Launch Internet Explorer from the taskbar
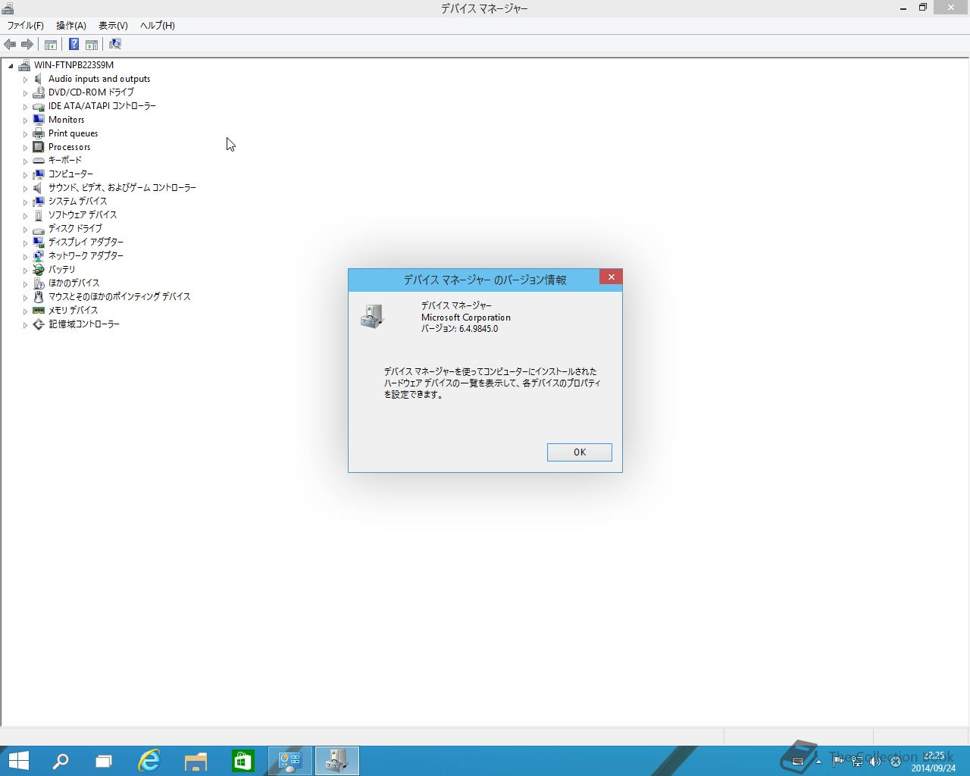This screenshot has width=970, height=776. (x=149, y=761)
